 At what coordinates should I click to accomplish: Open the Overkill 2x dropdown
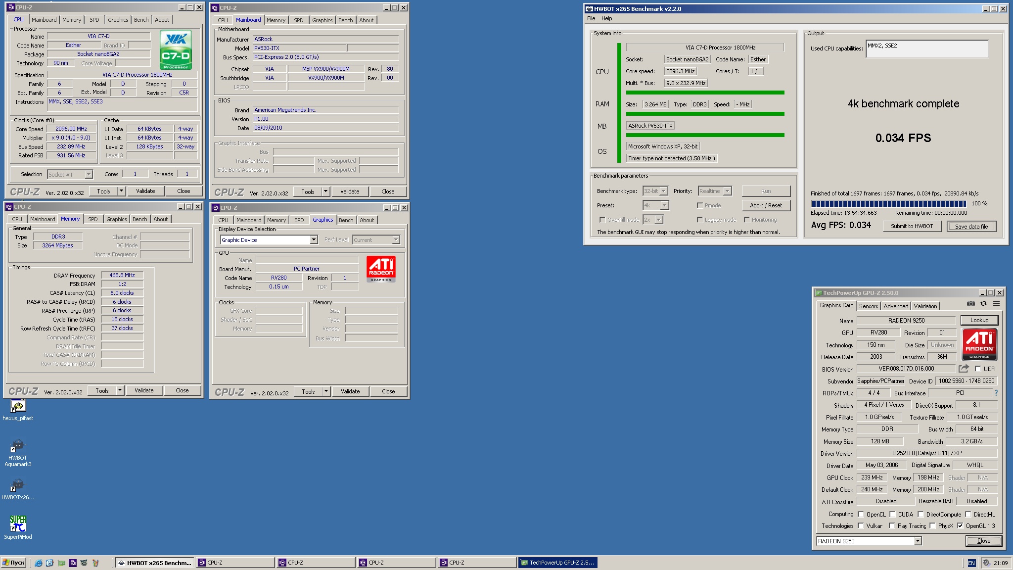tap(653, 220)
